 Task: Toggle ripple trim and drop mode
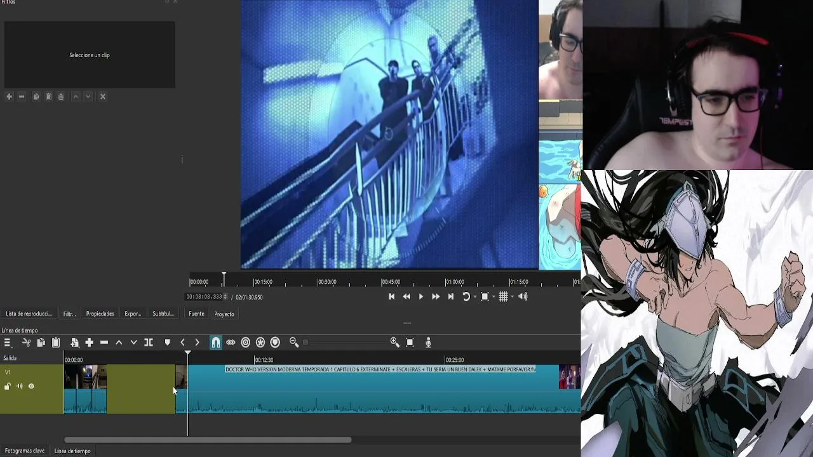[x=246, y=343]
